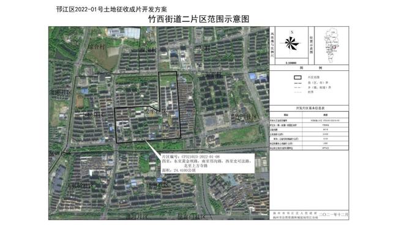Click the 1:10000 scale text below the compass
The width and height of the screenshot is (404, 225).
pyautogui.click(x=291, y=63)
